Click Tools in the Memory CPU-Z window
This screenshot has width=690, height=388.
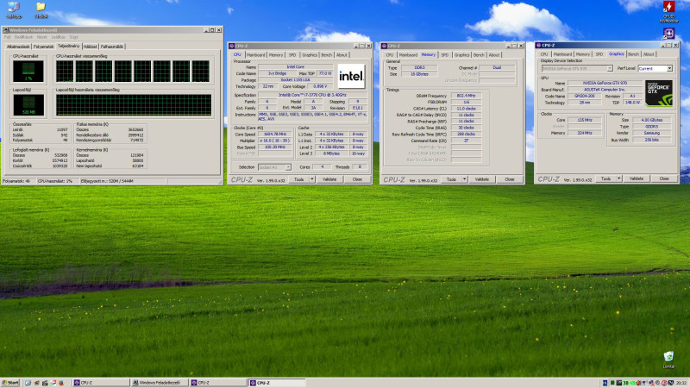click(x=451, y=179)
